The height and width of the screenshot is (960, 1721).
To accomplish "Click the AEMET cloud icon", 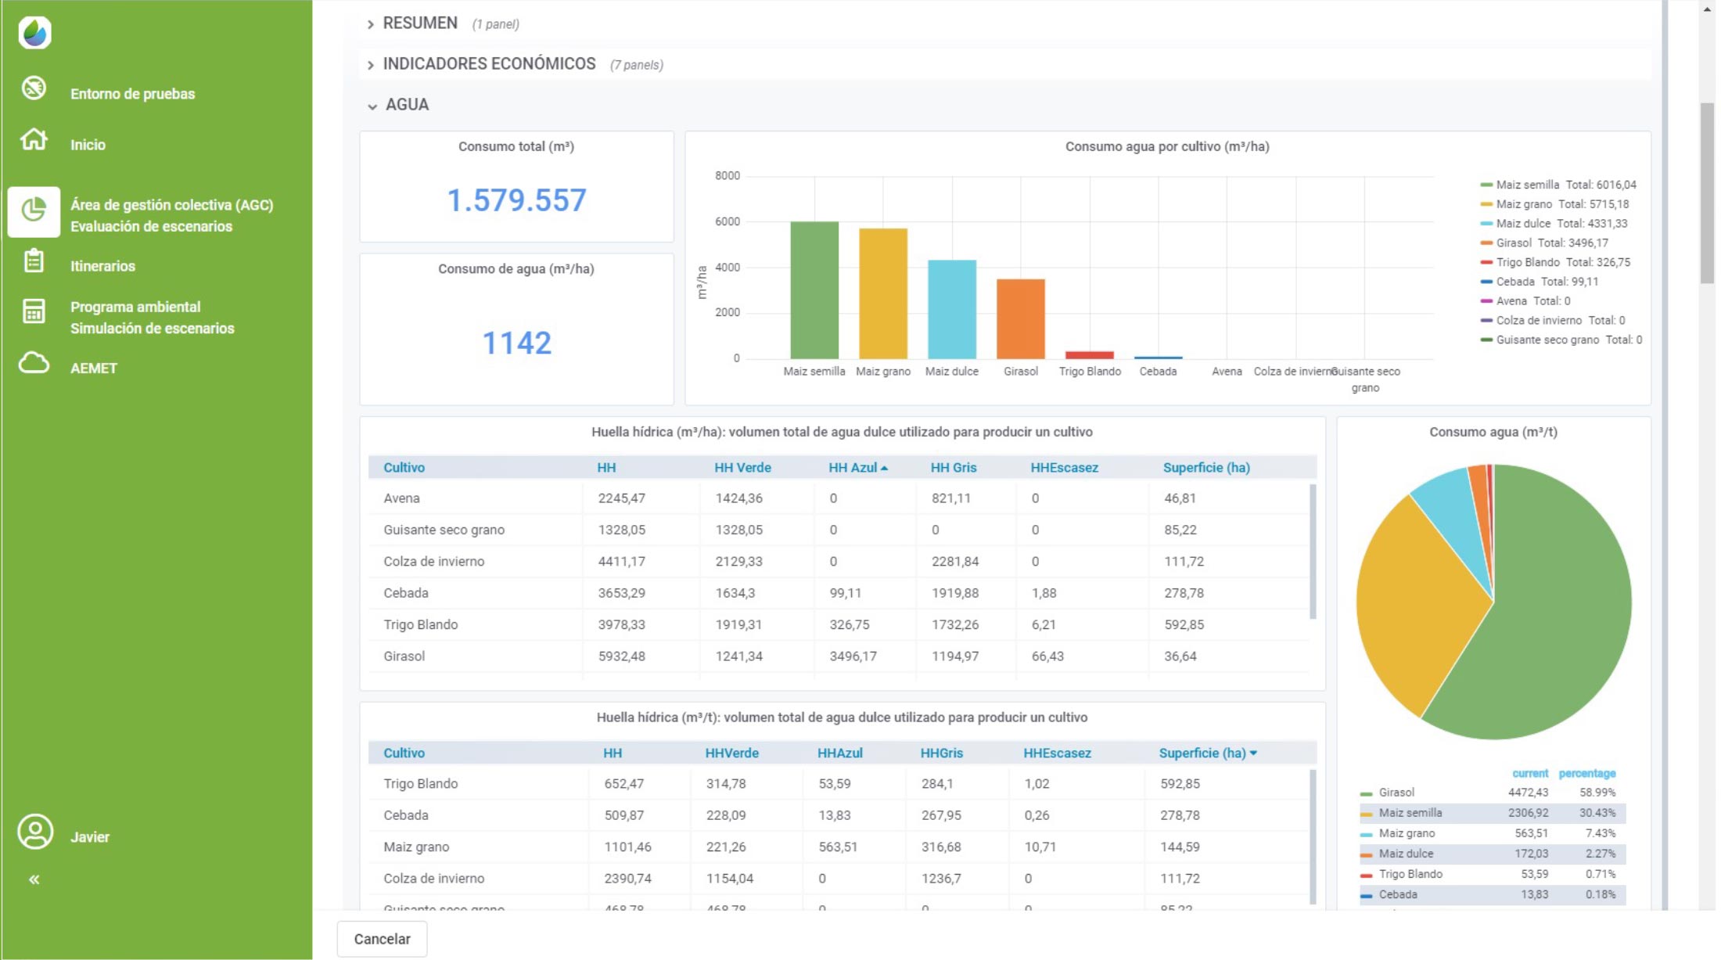I will pos(34,363).
